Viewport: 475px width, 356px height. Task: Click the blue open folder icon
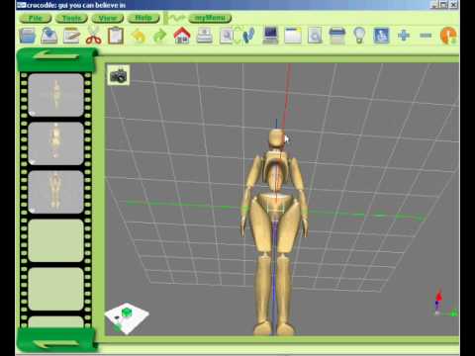click(28, 36)
